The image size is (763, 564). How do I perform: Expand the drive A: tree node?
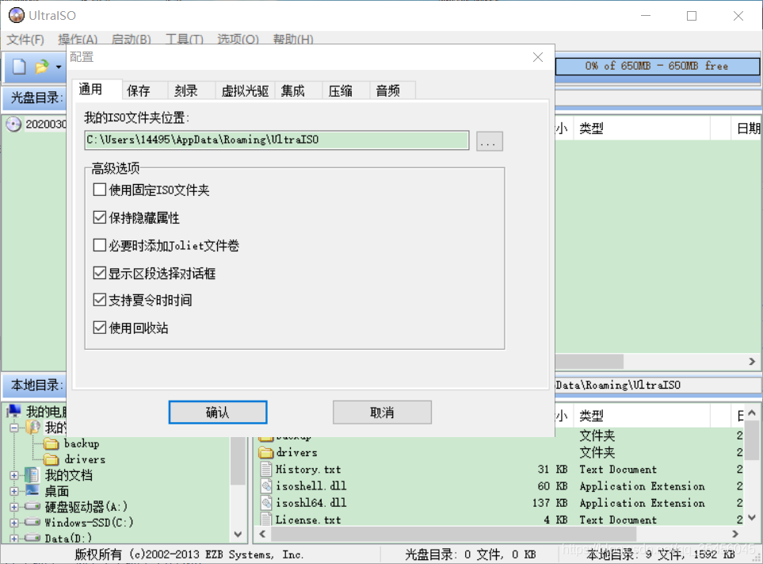(x=14, y=507)
